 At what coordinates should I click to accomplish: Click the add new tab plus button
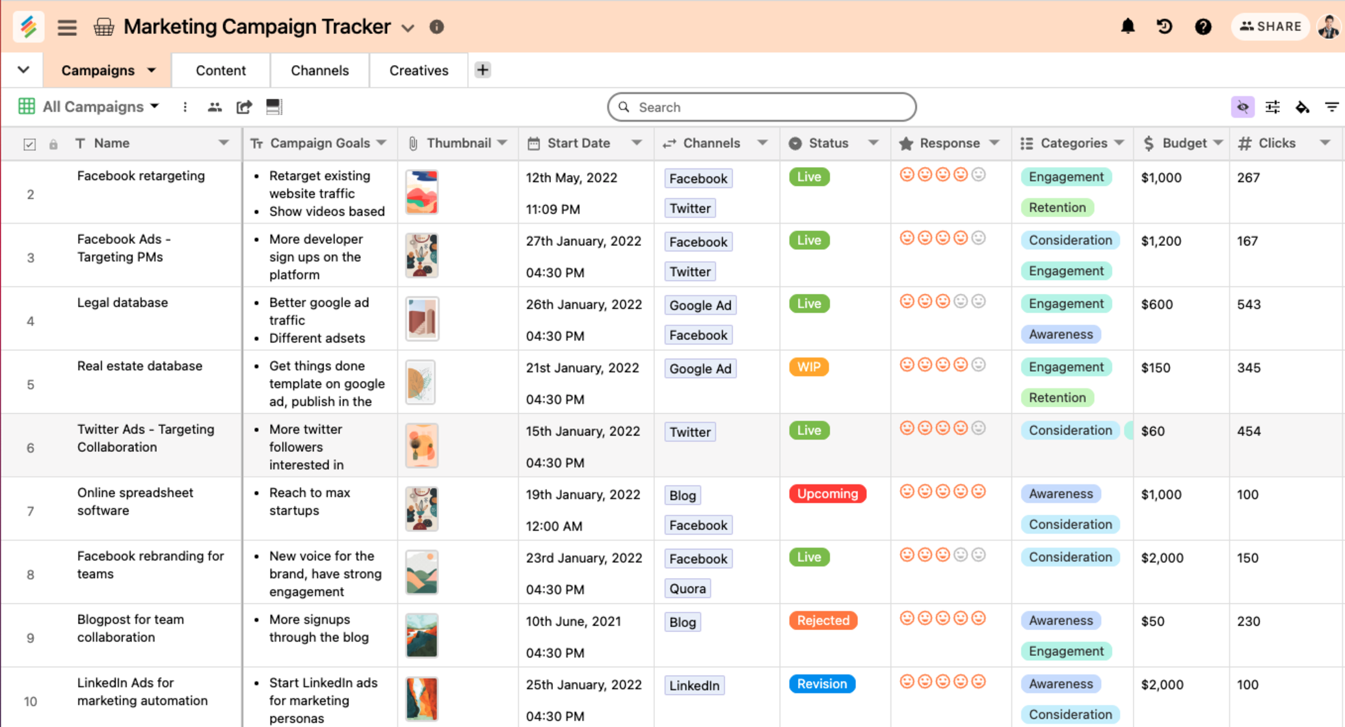tap(483, 70)
